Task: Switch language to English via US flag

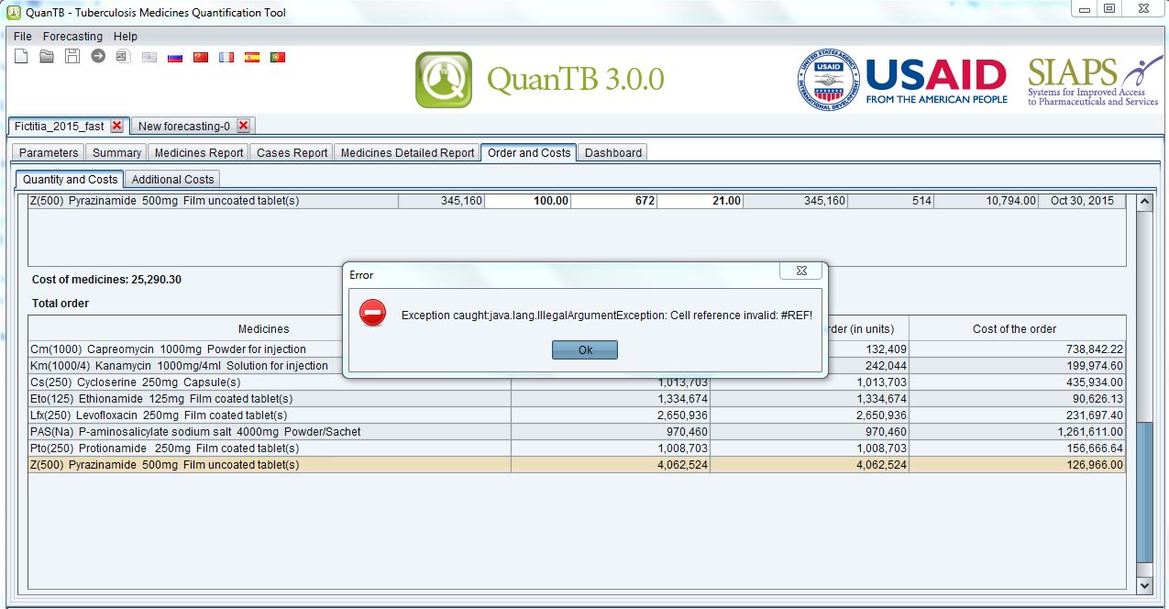Action: pyautogui.click(x=149, y=57)
